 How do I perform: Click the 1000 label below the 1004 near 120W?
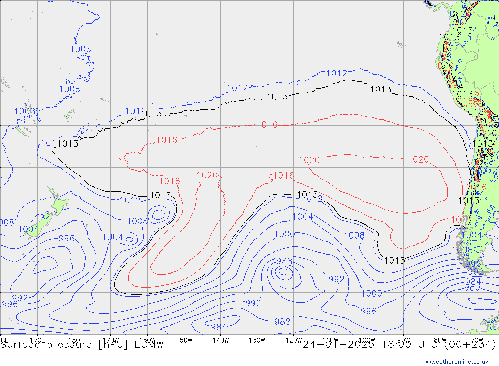click(x=285, y=234)
